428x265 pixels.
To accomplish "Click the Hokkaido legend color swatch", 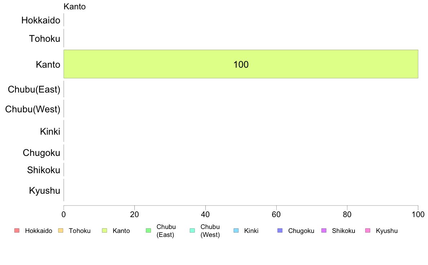I will click(16, 231).
